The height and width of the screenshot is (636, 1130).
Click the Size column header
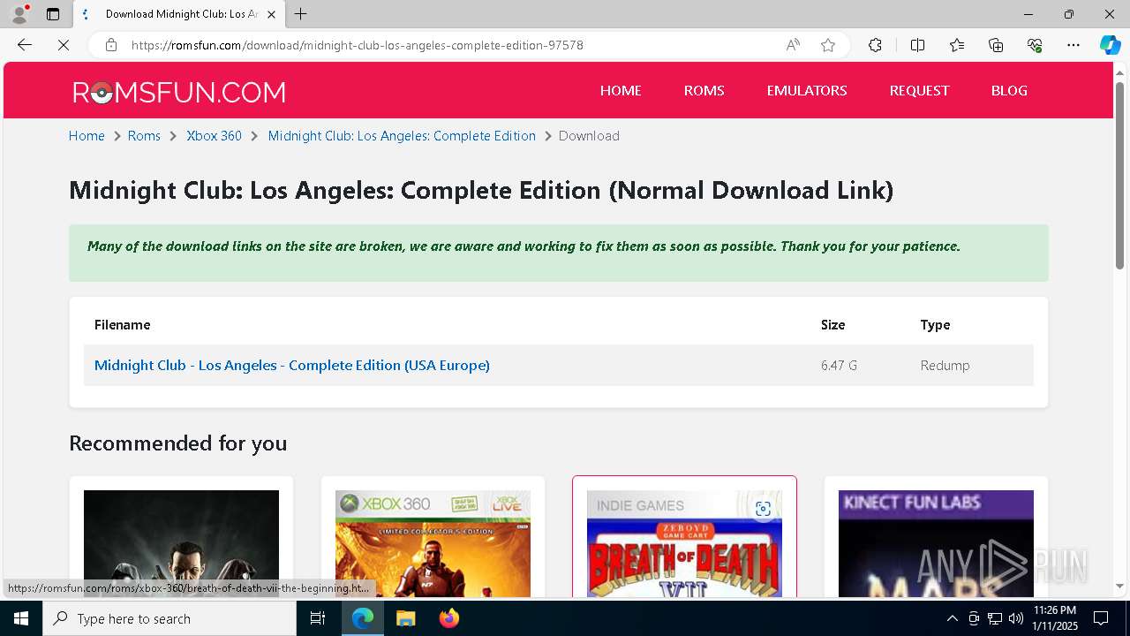click(x=832, y=324)
